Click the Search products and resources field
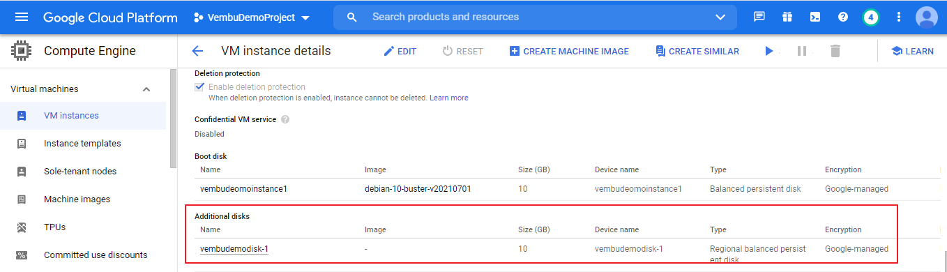This screenshot has height=272, width=947. (535, 17)
